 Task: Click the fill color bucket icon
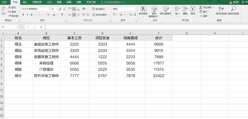[x=48, y=15]
